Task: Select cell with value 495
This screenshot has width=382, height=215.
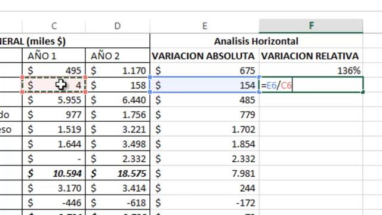Action: click(54, 70)
